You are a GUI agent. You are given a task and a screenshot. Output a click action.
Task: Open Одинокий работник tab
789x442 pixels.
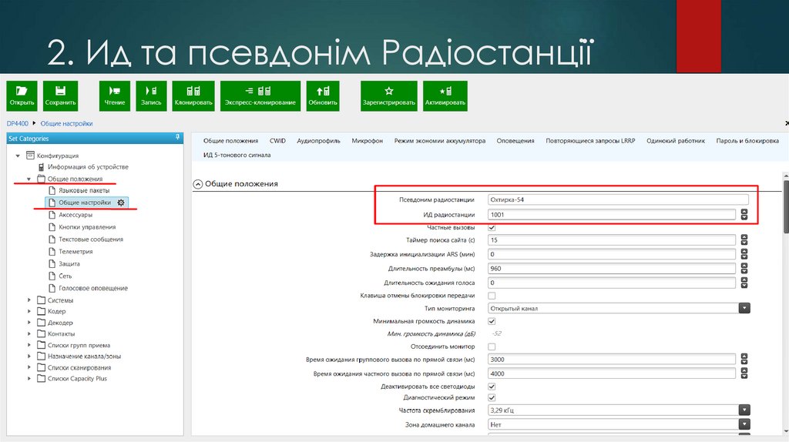(676, 141)
